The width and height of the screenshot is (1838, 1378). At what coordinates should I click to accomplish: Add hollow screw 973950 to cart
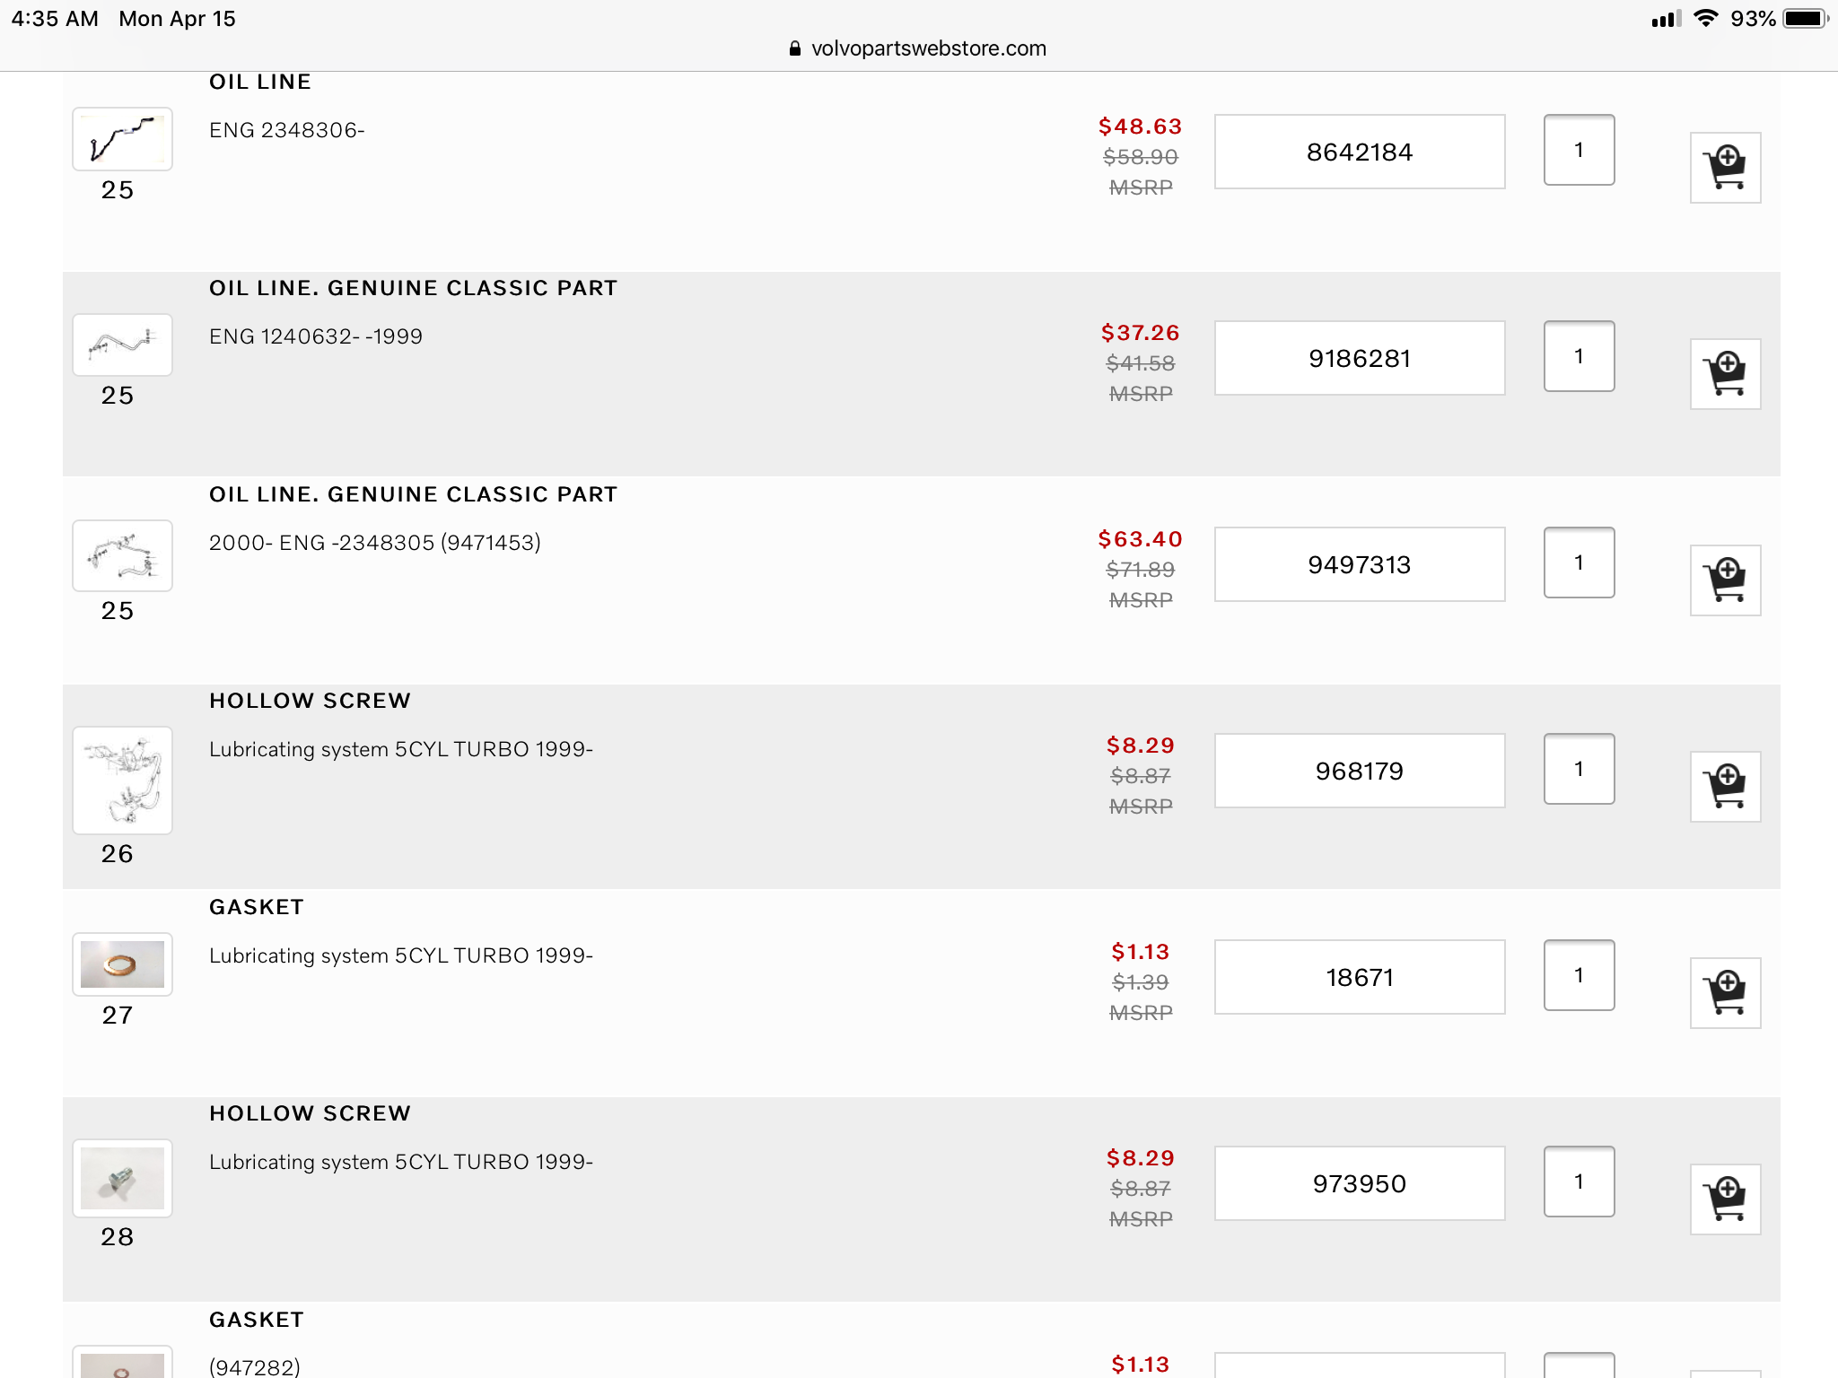[x=1725, y=1199]
